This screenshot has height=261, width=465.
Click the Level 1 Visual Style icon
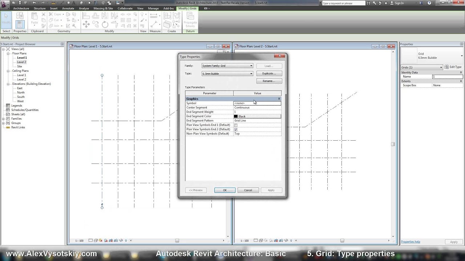coord(96,241)
